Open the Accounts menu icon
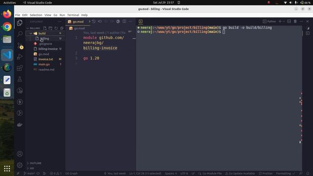 click(20, 154)
